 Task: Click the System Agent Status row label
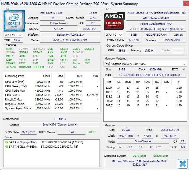click(x=18, y=108)
